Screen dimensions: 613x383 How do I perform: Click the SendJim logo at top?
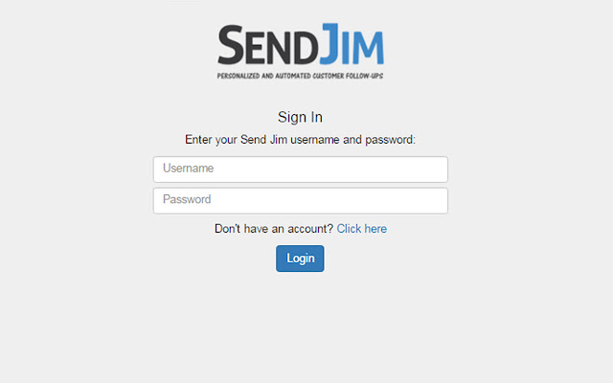click(300, 51)
